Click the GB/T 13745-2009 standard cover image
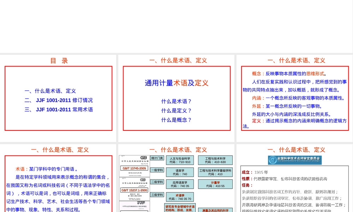This screenshot has width=353, height=212. coord(134,166)
